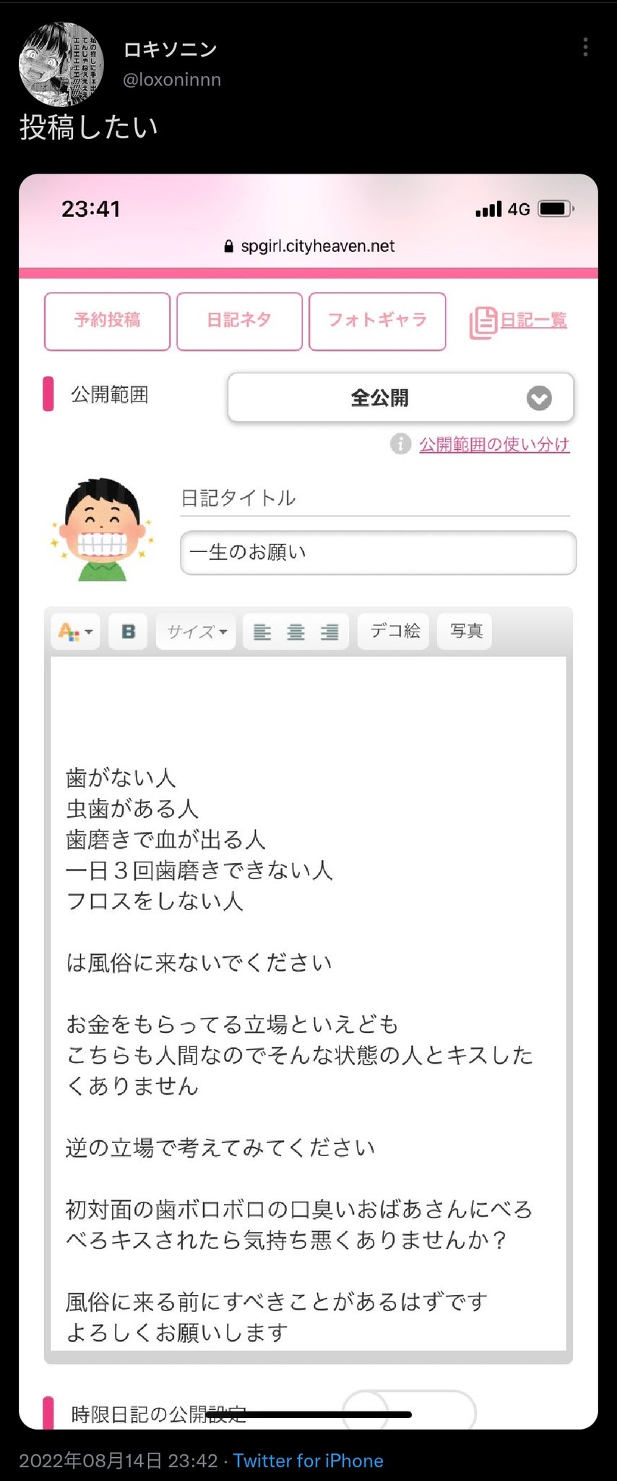Open ロキソニン profile avatar

tap(61, 64)
